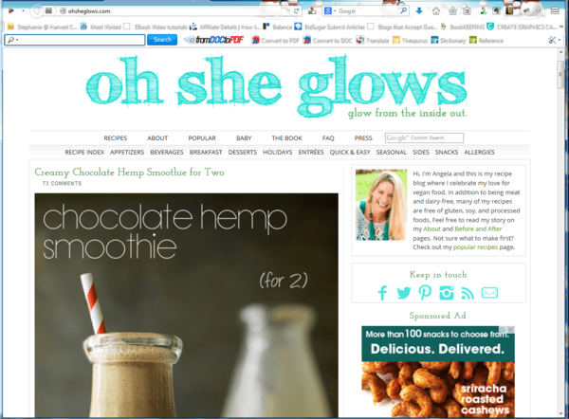This screenshot has height=419, width=569.
Task: Open the DESSERTS category tab
Action: (243, 152)
